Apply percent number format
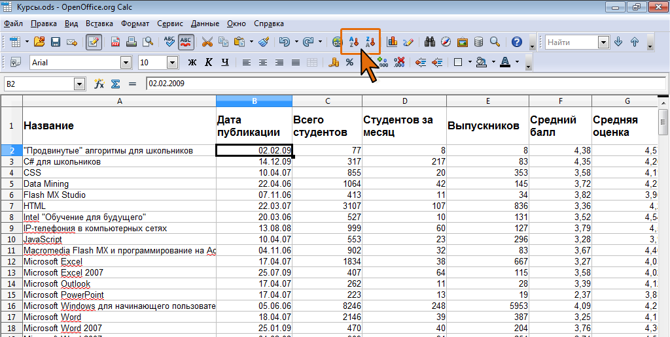Viewport: 670px width, 337px height. 349,62
